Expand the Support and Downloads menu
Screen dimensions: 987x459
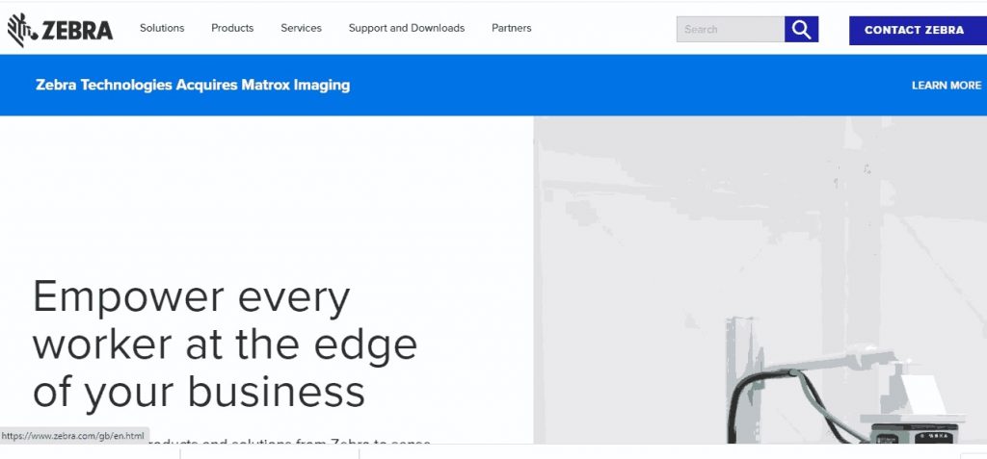click(x=407, y=29)
